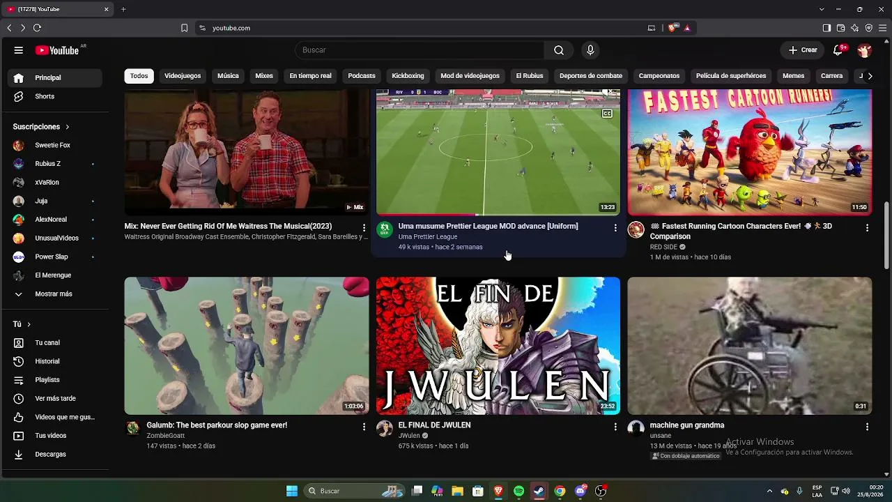Open Tu canal in the sidebar
892x502 pixels.
coord(54,343)
